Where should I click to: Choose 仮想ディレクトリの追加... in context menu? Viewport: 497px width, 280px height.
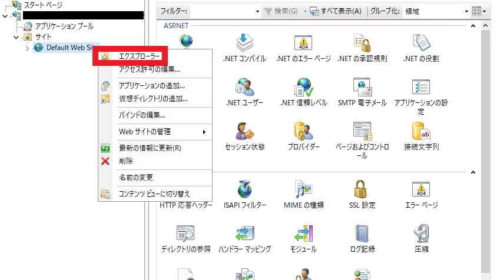pyautogui.click(x=155, y=98)
